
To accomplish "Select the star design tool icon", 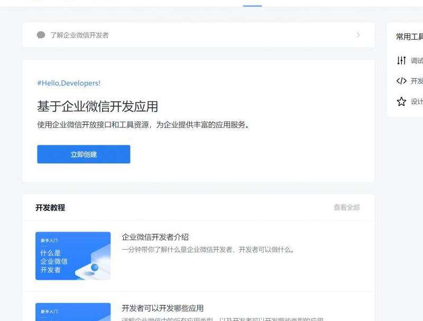I will point(401,102).
